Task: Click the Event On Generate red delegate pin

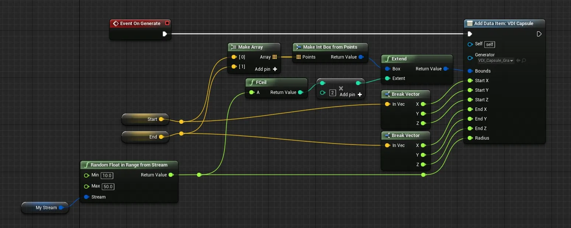Action: tap(167, 23)
